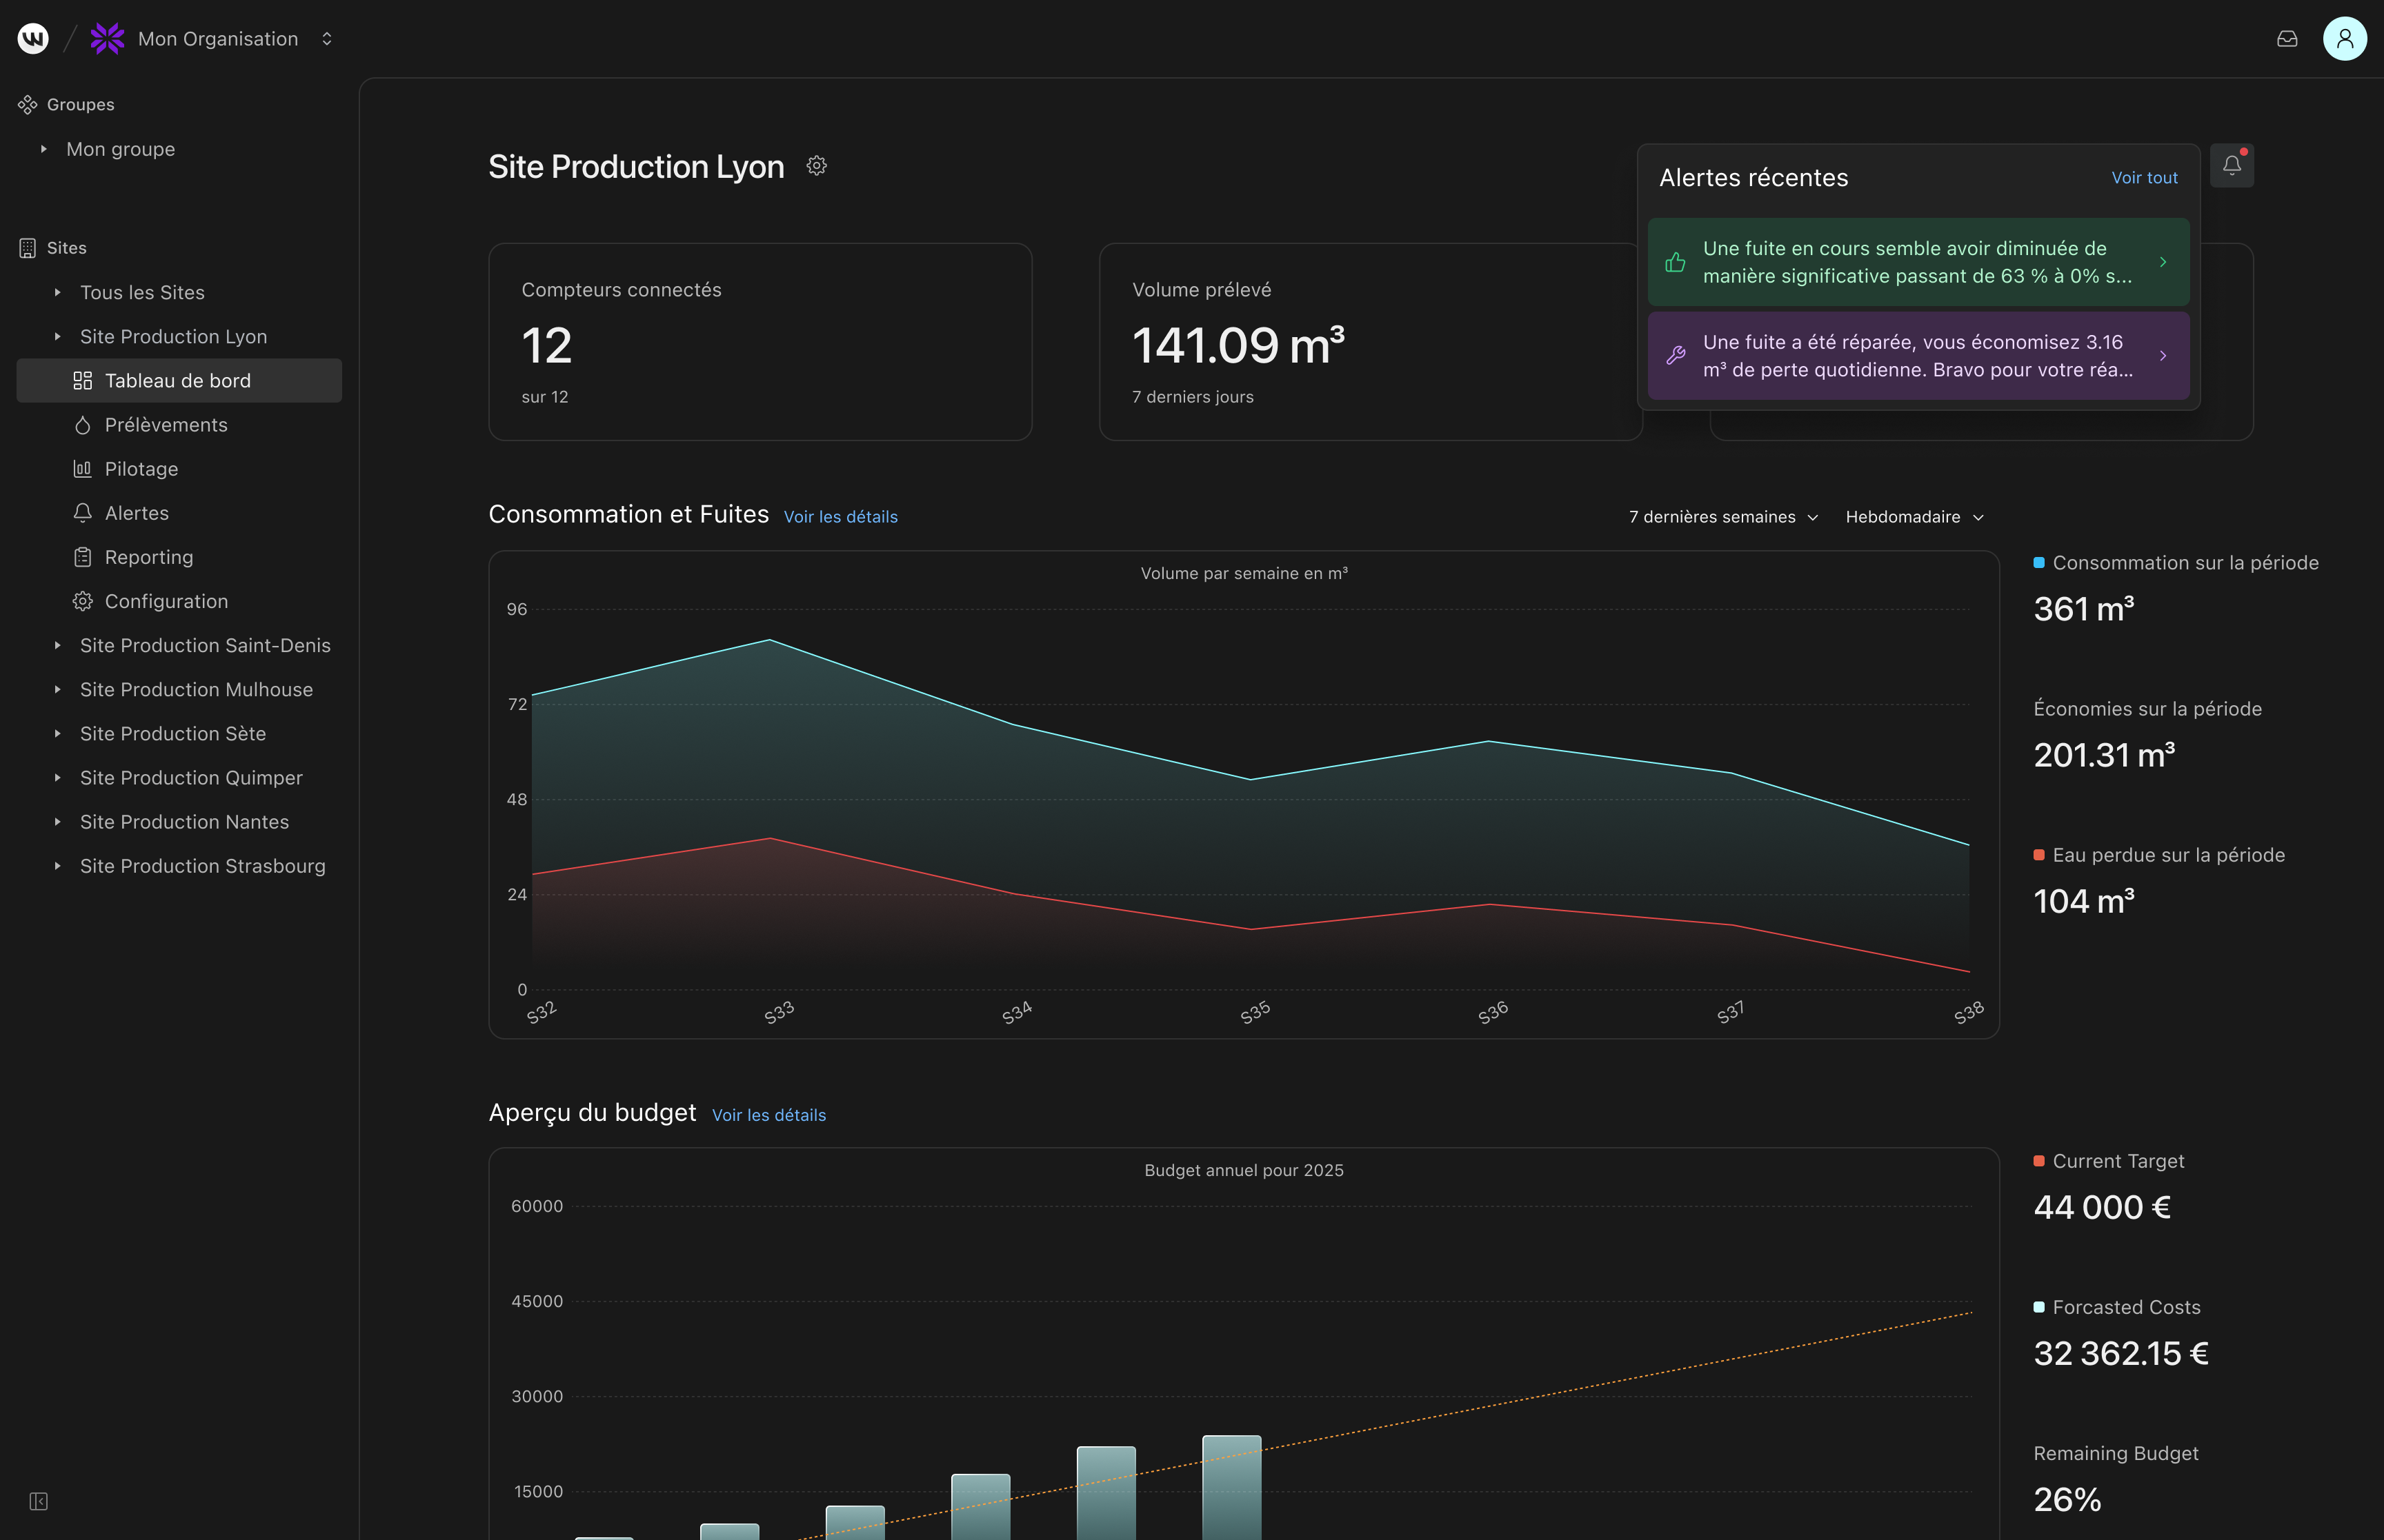Click Voir tout in recent alerts
The width and height of the screenshot is (2384, 1540).
2144,178
